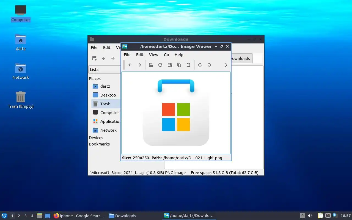
Task: Click the Downloads path bar button
Action: (x=241, y=59)
